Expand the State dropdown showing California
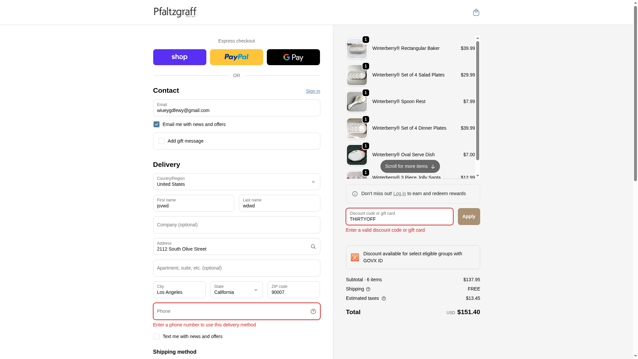This screenshot has height=359, width=638. [x=237, y=290]
